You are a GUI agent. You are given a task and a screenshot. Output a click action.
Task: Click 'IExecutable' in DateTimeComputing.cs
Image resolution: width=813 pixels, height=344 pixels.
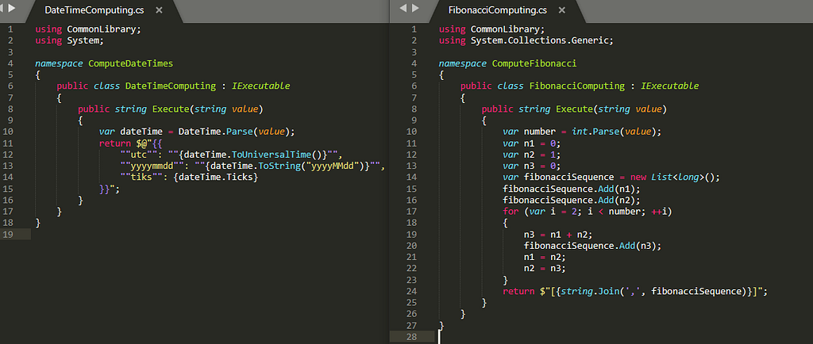[260, 86]
